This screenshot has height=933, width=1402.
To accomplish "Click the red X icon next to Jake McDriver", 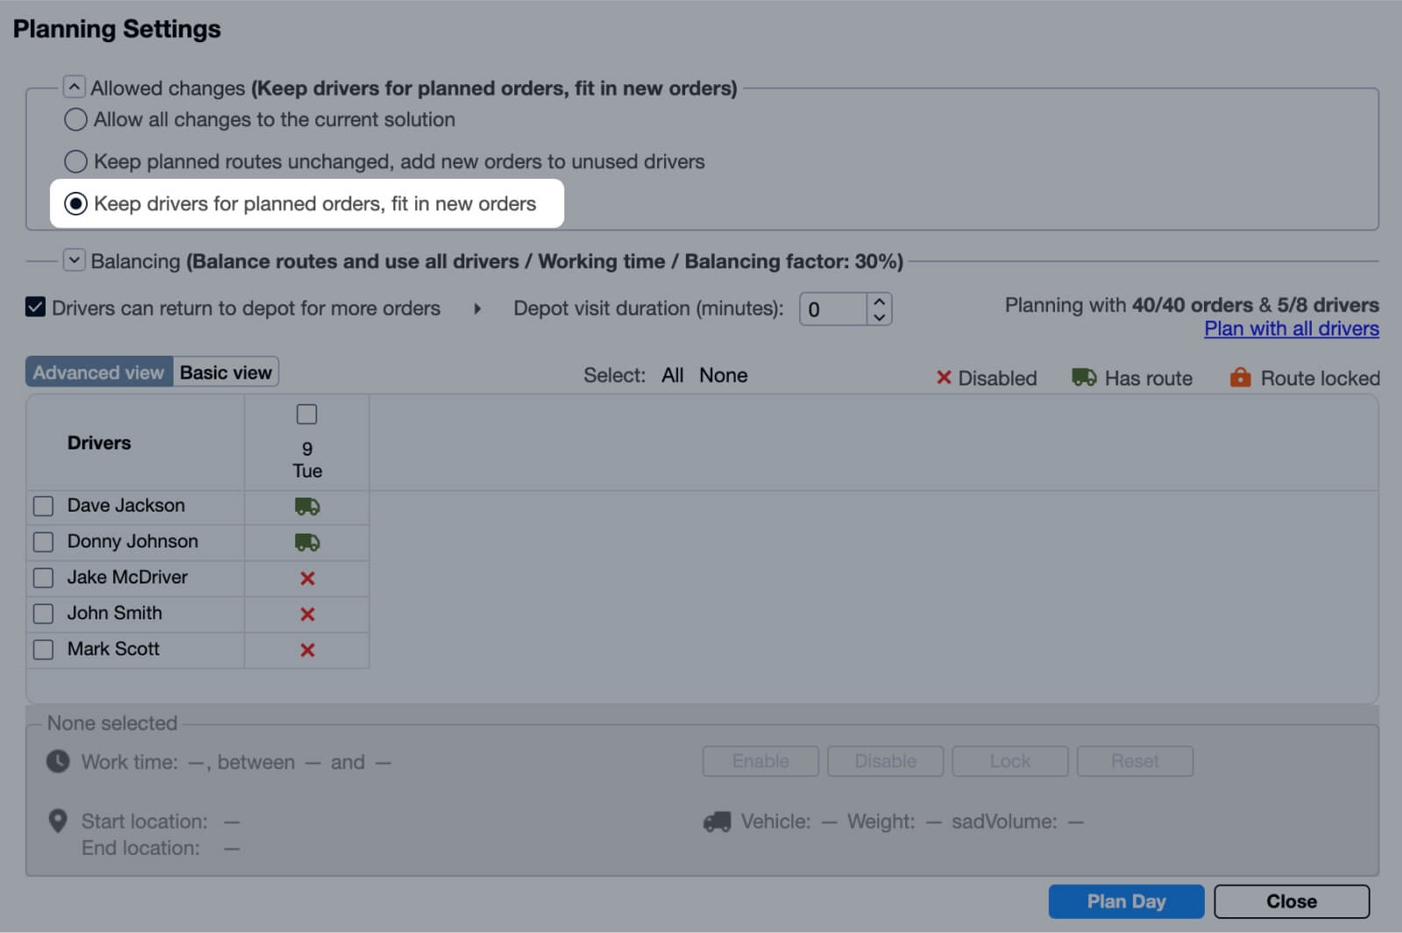I will 306,578.
